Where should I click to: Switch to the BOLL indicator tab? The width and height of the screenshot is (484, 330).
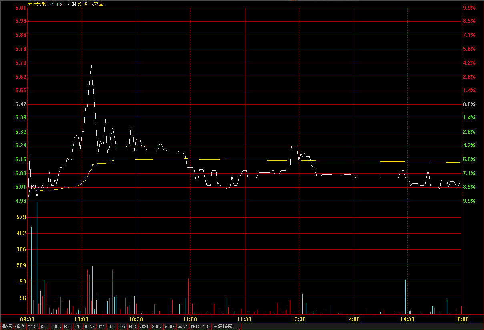pyautogui.click(x=56, y=327)
